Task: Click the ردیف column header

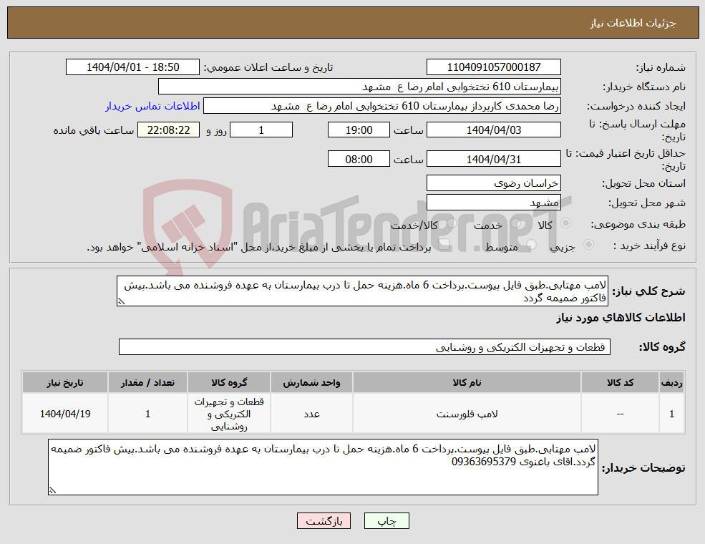Action: (x=672, y=383)
